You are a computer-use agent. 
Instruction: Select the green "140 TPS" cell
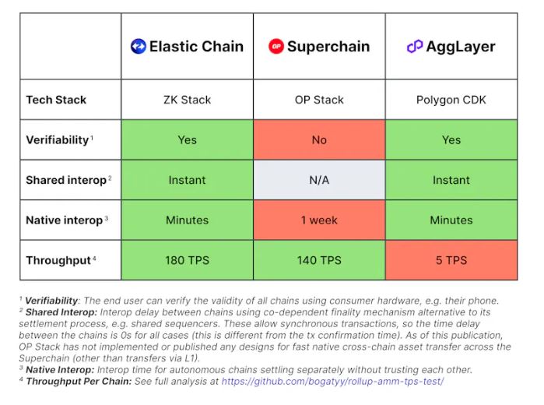tap(319, 260)
